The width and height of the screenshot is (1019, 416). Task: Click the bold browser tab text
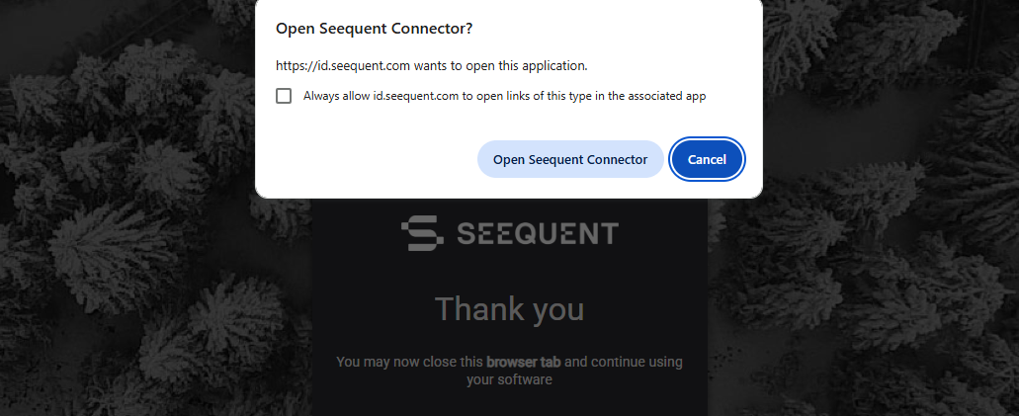click(x=523, y=362)
